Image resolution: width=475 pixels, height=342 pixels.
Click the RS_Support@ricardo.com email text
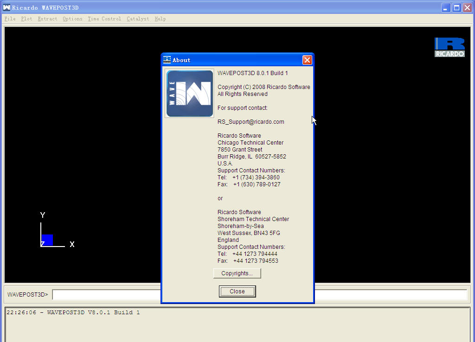[x=251, y=122]
